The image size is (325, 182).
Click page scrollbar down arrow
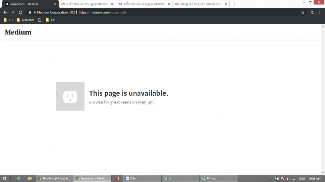pyautogui.click(x=323, y=173)
